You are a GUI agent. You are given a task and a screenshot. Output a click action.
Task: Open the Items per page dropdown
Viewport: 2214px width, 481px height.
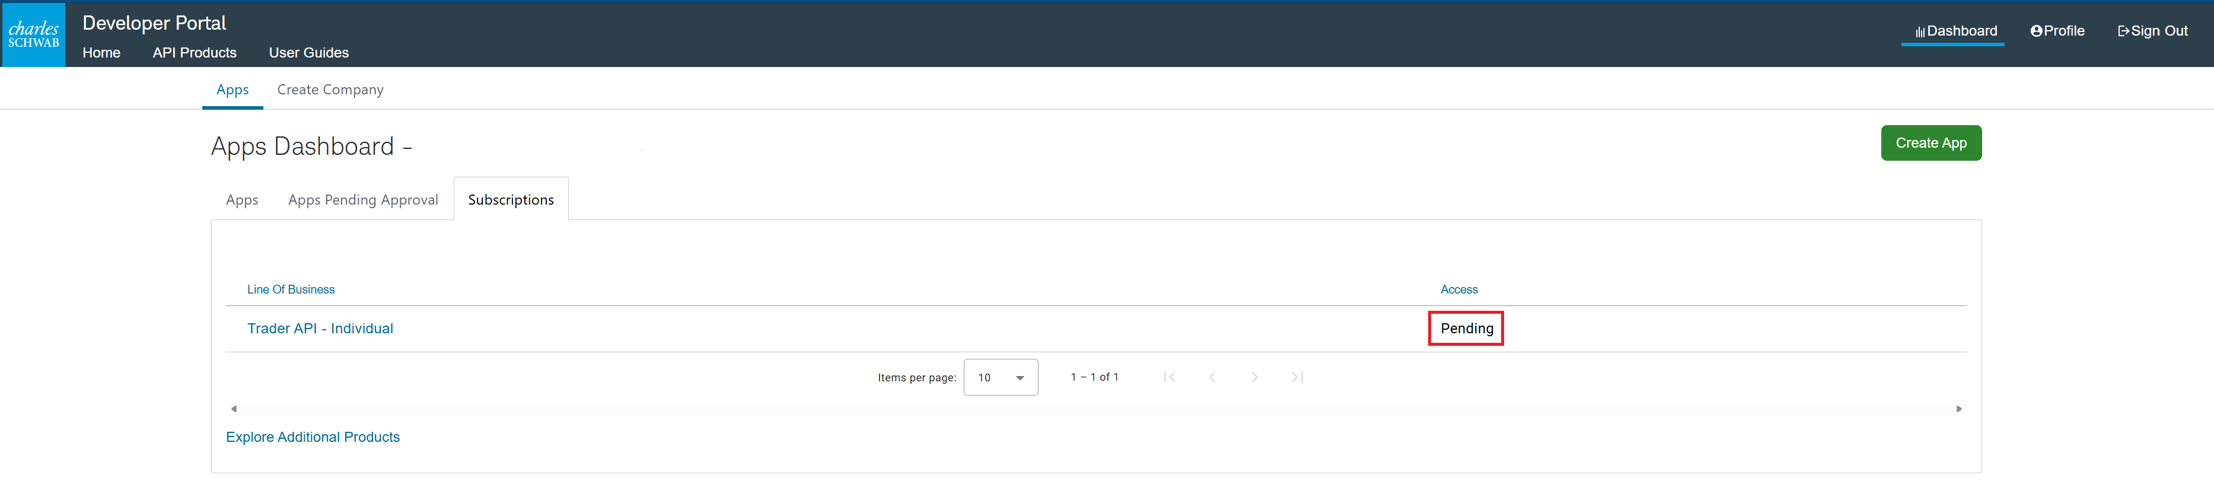click(1001, 377)
